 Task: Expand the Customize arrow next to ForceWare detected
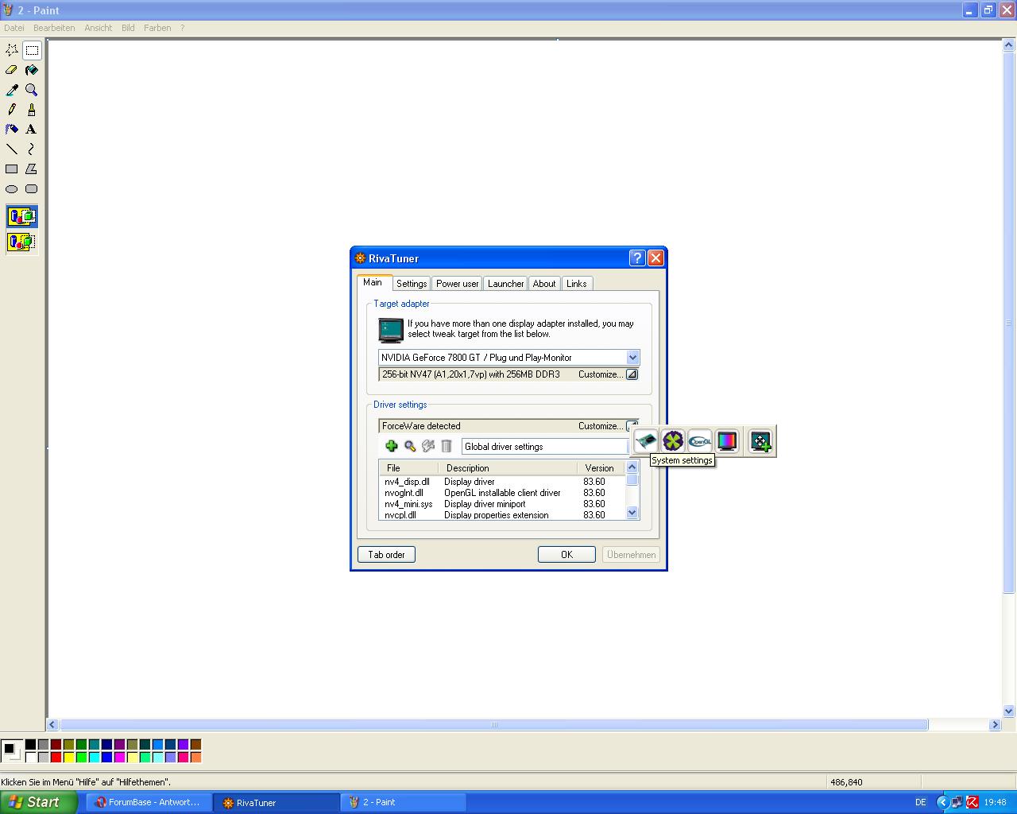click(x=632, y=424)
